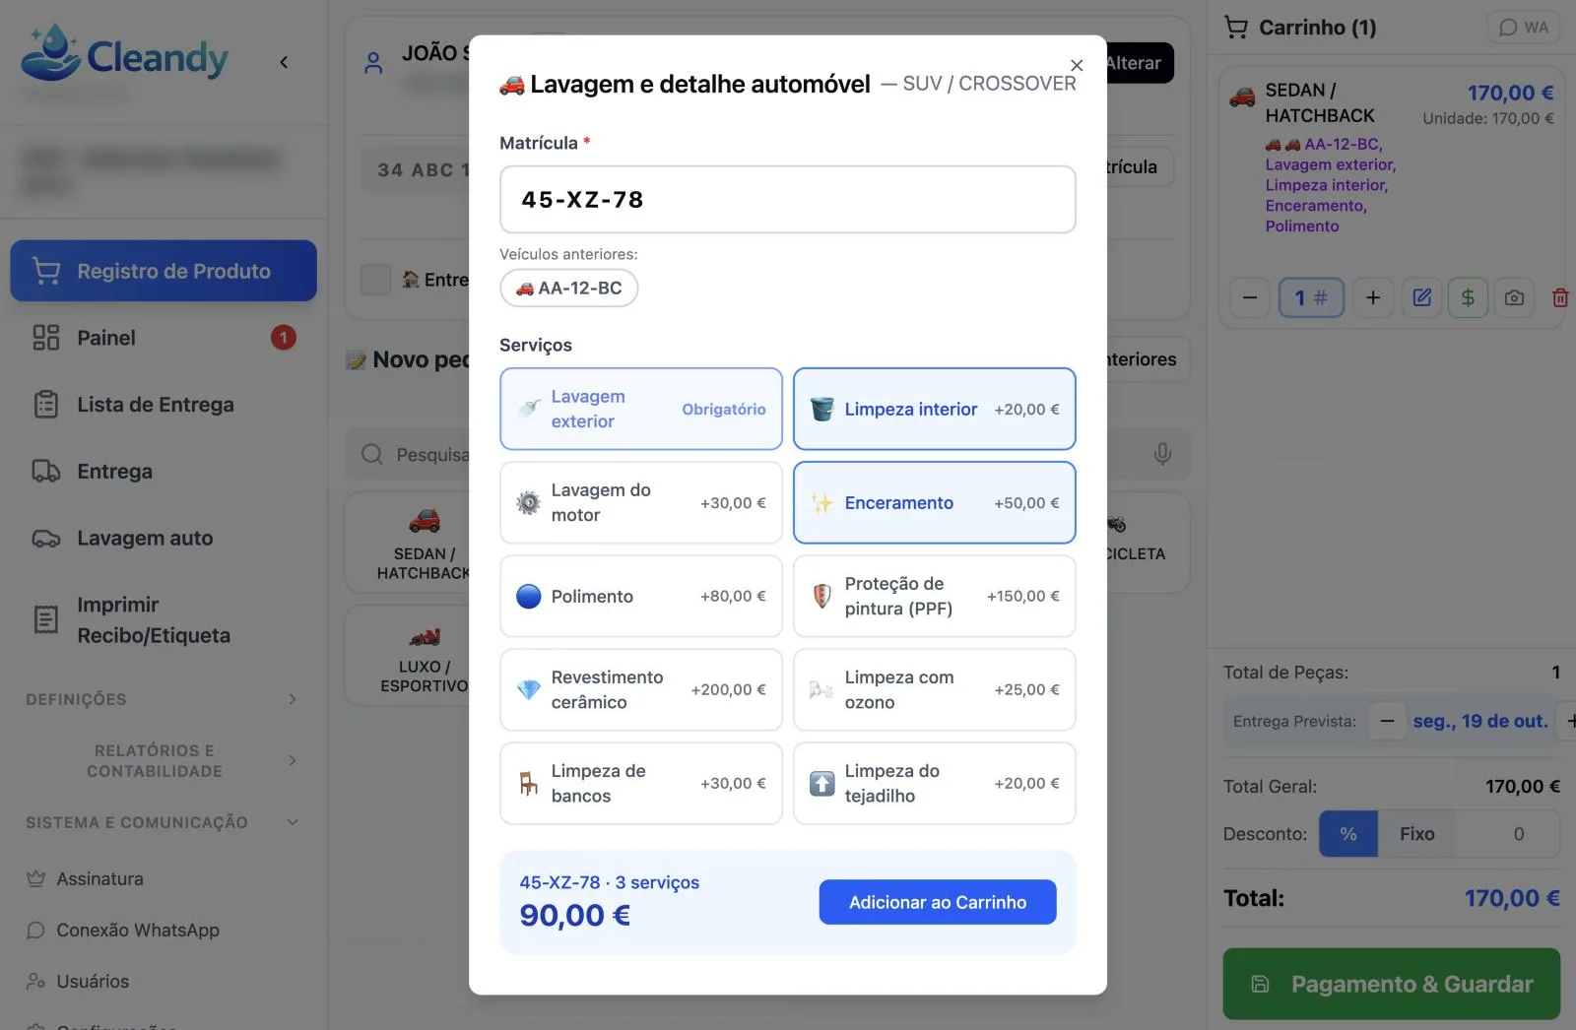Toggle the Revestimento cerâmico service
Image resolution: width=1576 pixels, height=1030 pixels.
pos(641,689)
